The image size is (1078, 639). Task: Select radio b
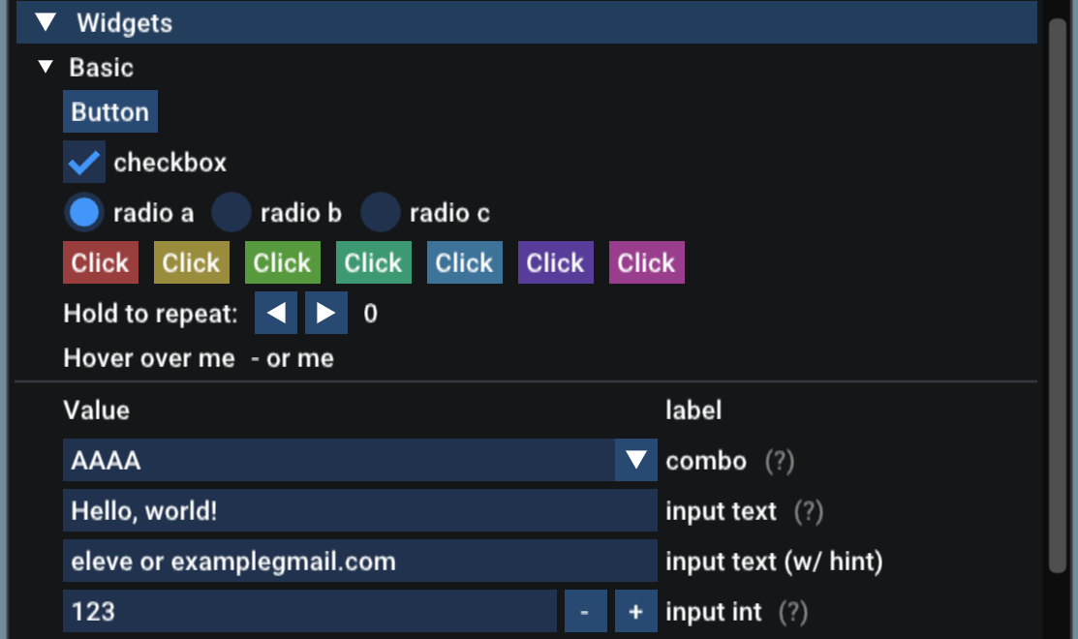[x=231, y=212]
